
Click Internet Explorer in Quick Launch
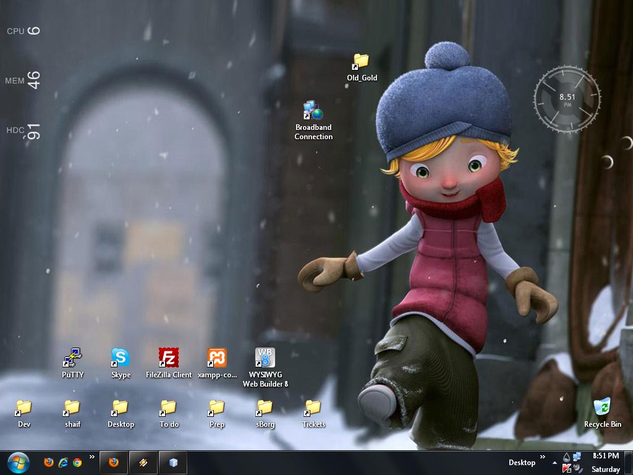tap(63, 462)
